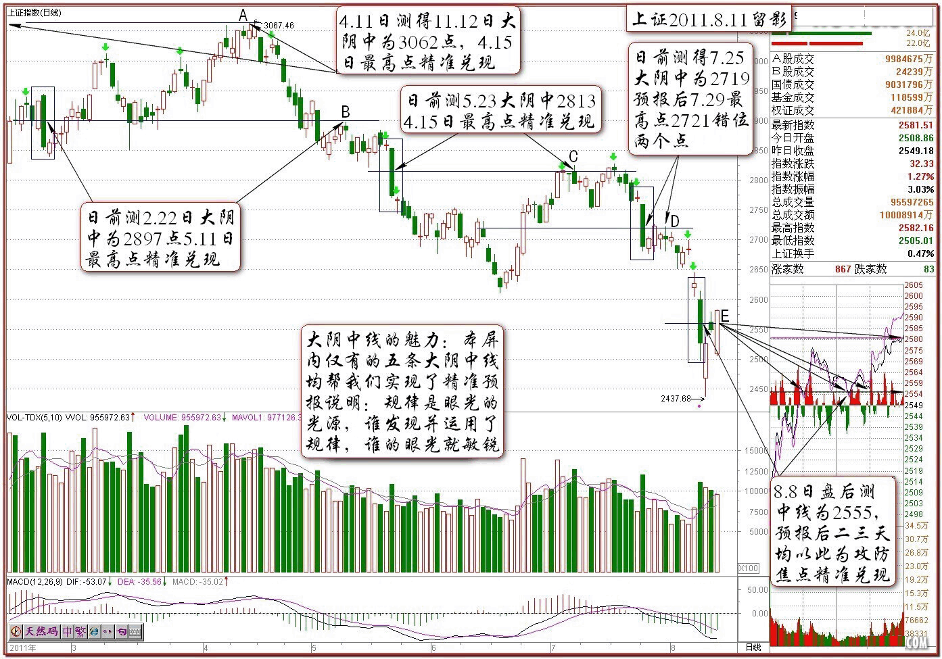Click the 上证指数(日线) chart title

[x=34, y=13]
